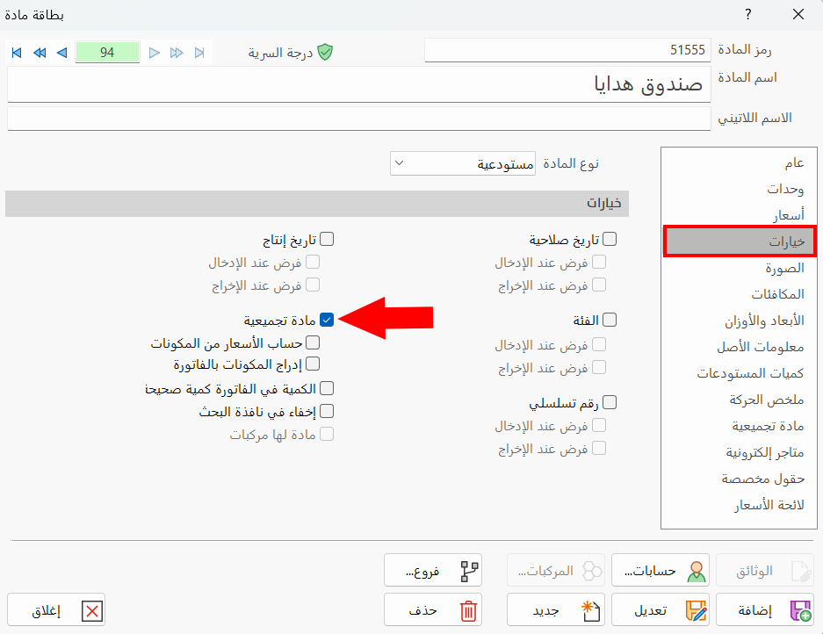The width and height of the screenshot is (823, 634).
Task: Click the empty Latin name field
Action: [x=359, y=119]
